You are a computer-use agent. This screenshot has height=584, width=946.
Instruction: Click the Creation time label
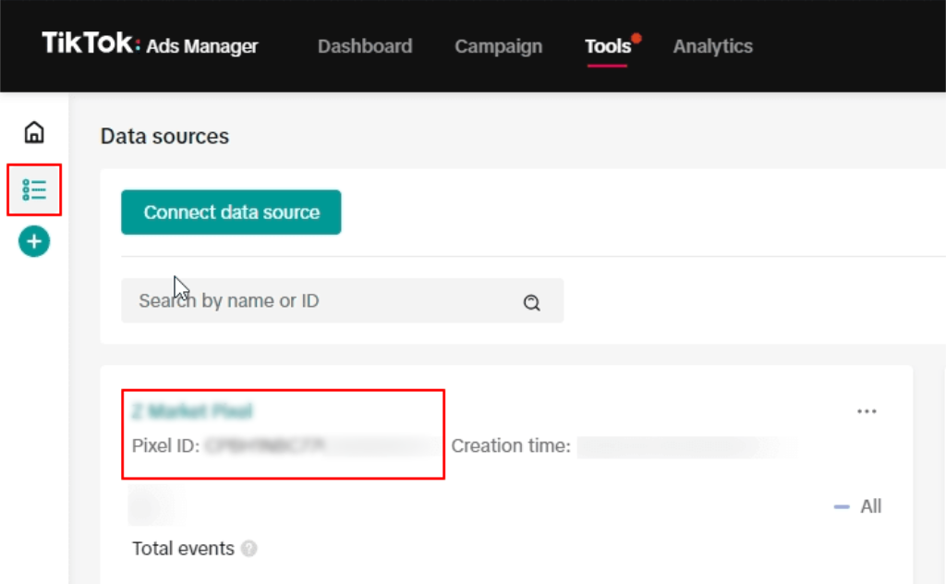coord(510,445)
